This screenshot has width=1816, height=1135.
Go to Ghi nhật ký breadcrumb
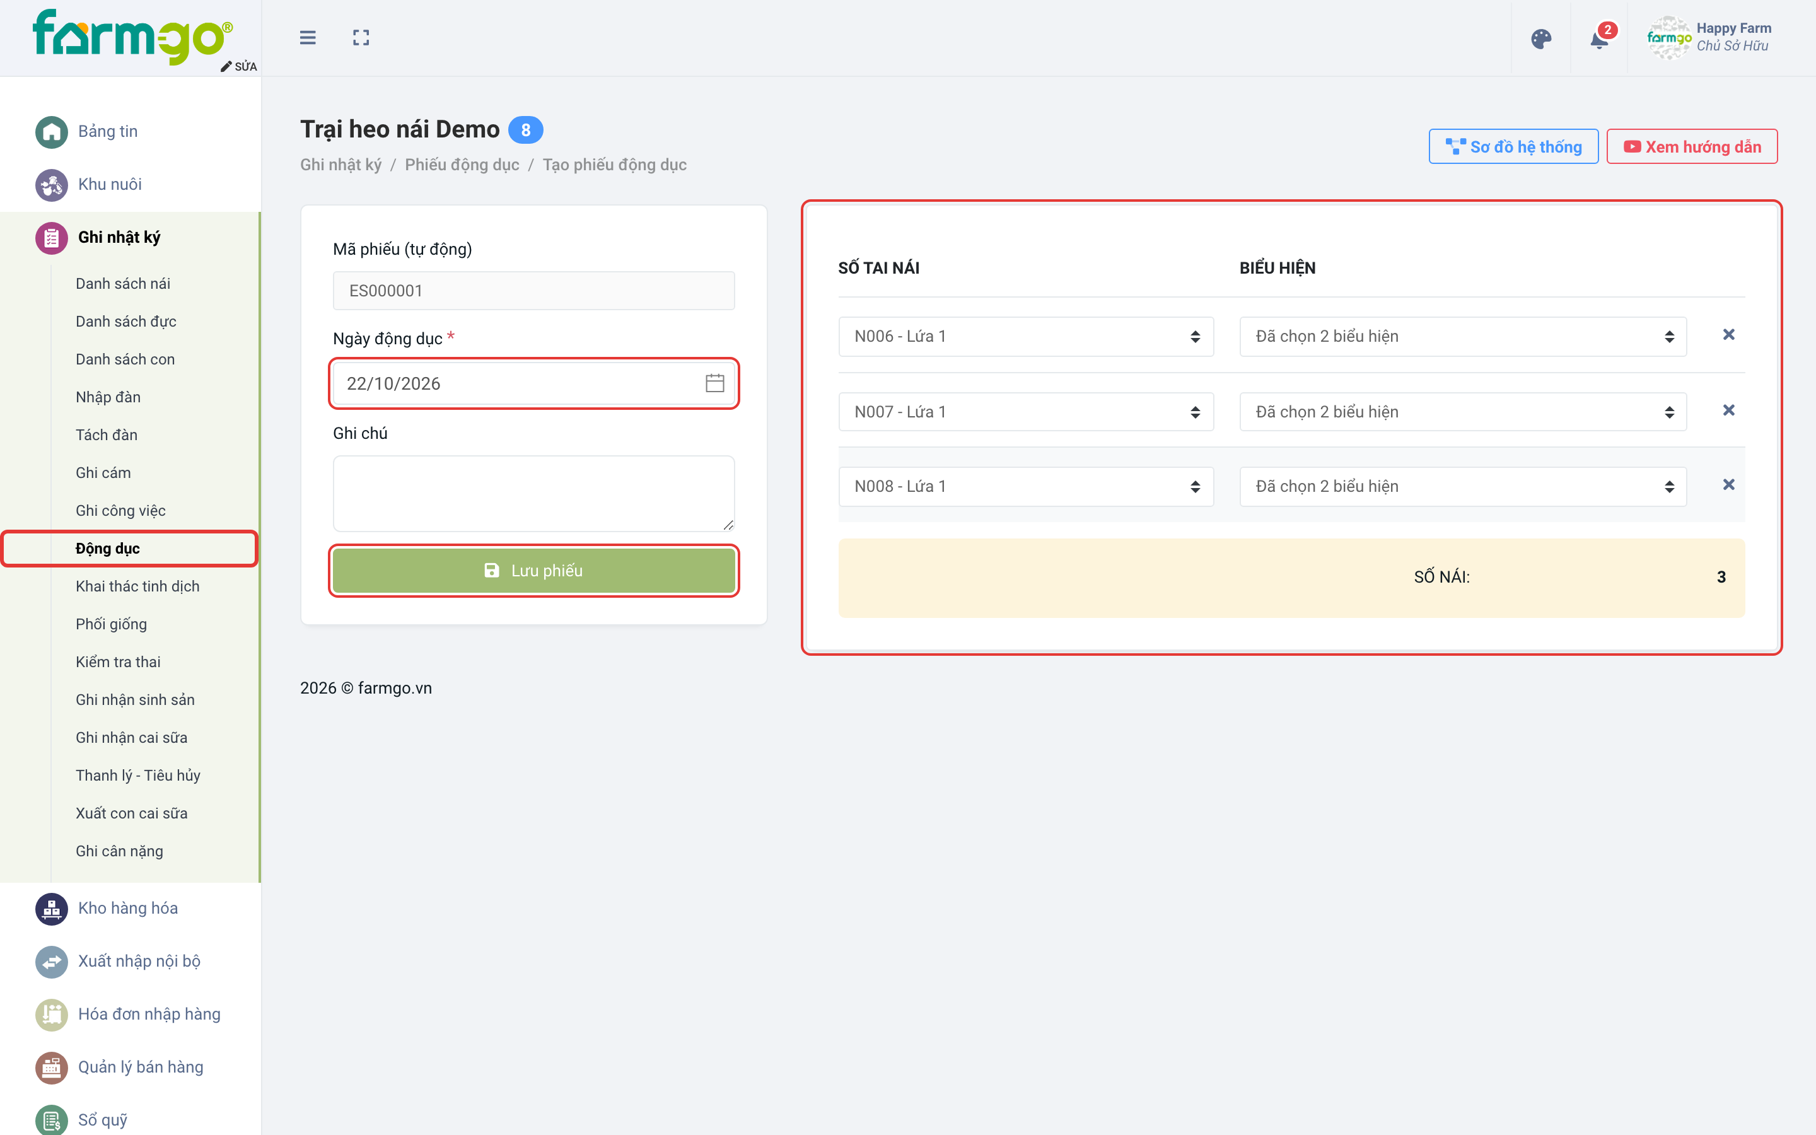(x=340, y=165)
